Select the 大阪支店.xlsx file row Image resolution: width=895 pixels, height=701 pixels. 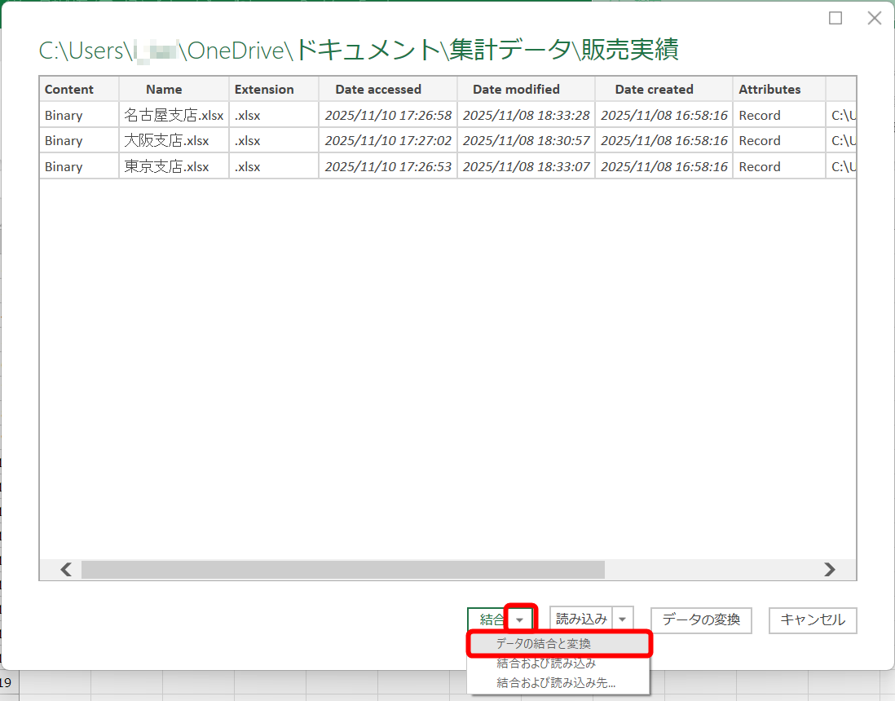[174, 140]
